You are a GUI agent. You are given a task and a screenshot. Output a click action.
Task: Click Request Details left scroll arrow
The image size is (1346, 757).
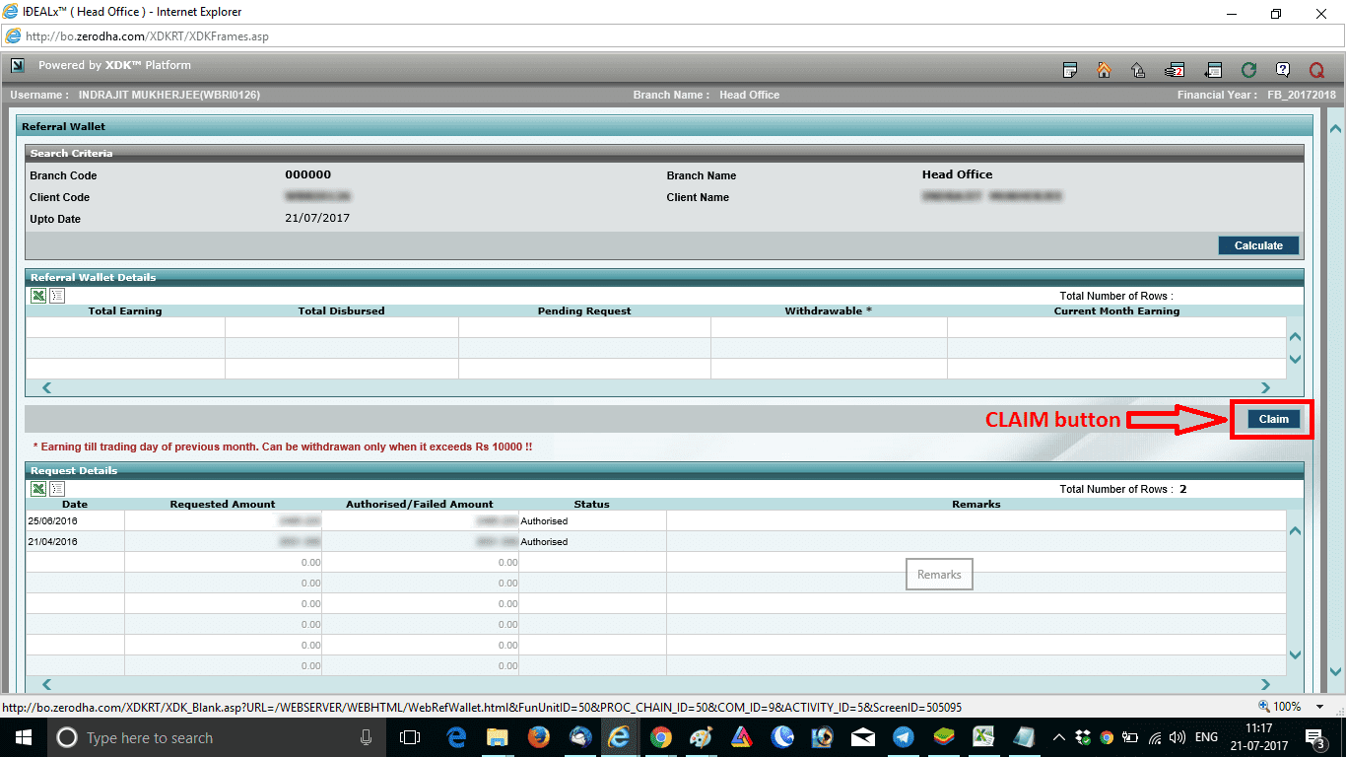pos(46,684)
